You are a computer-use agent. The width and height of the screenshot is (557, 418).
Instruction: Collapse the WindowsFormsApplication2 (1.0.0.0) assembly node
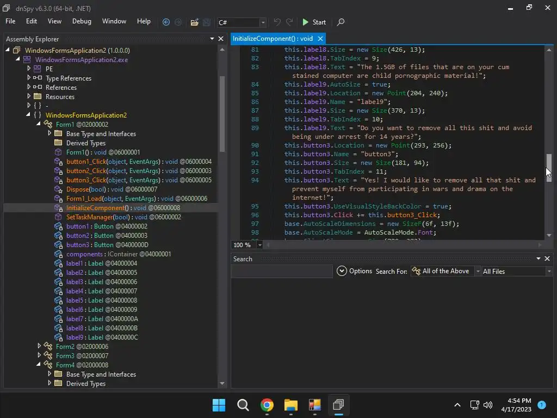coord(8,50)
